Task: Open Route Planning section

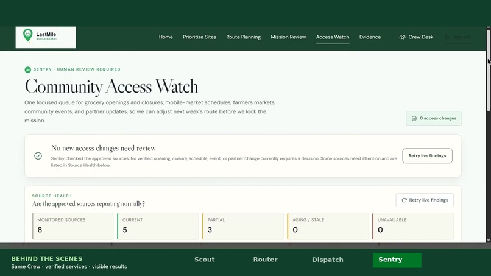Action: click(x=243, y=37)
